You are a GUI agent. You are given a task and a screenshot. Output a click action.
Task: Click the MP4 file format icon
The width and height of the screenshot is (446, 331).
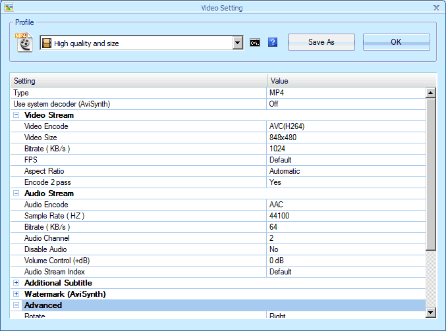(24, 43)
